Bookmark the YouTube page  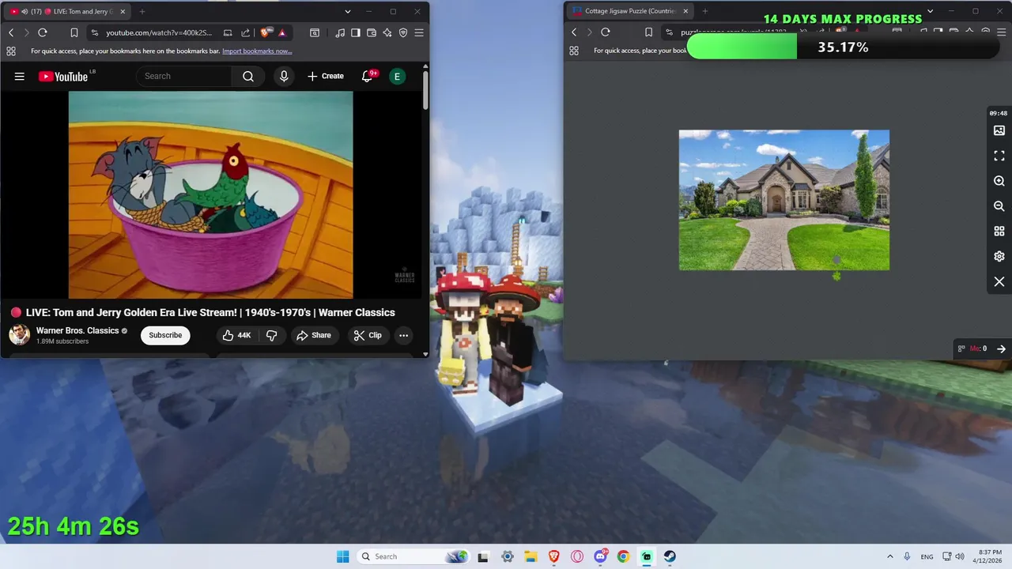pos(74,32)
